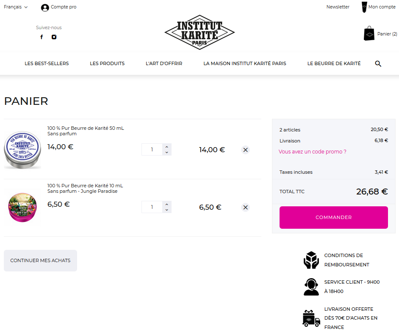Open the Instagram icon under Suivez-nous
This screenshot has height=334, width=399.
click(54, 37)
